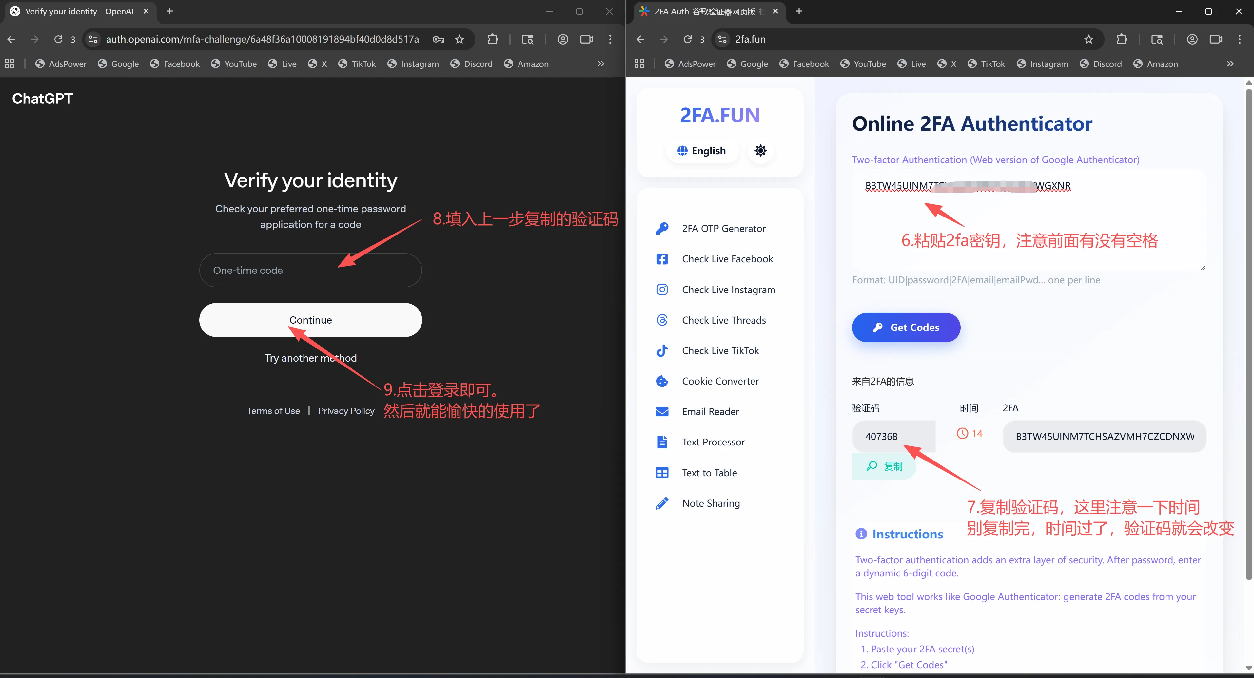Click the key icon beside 2FA OTP Generator
Viewport: 1254px width, 678px height.
point(662,229)
